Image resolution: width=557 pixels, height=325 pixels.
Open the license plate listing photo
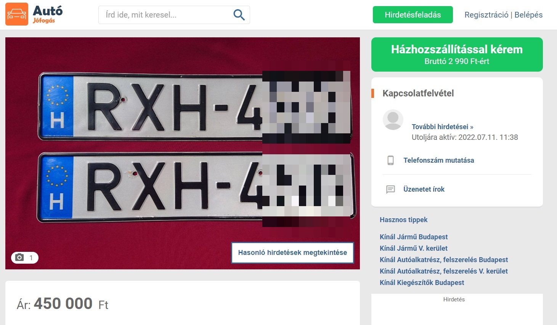pos(152,152)
